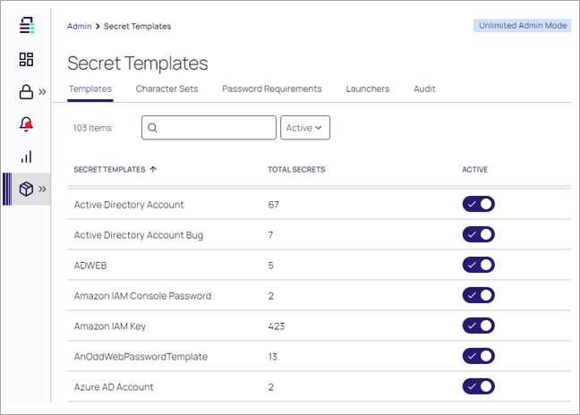Open the Reports bar chart icon
This screenshot has width=580, height=415.
(x=26, y=157)
